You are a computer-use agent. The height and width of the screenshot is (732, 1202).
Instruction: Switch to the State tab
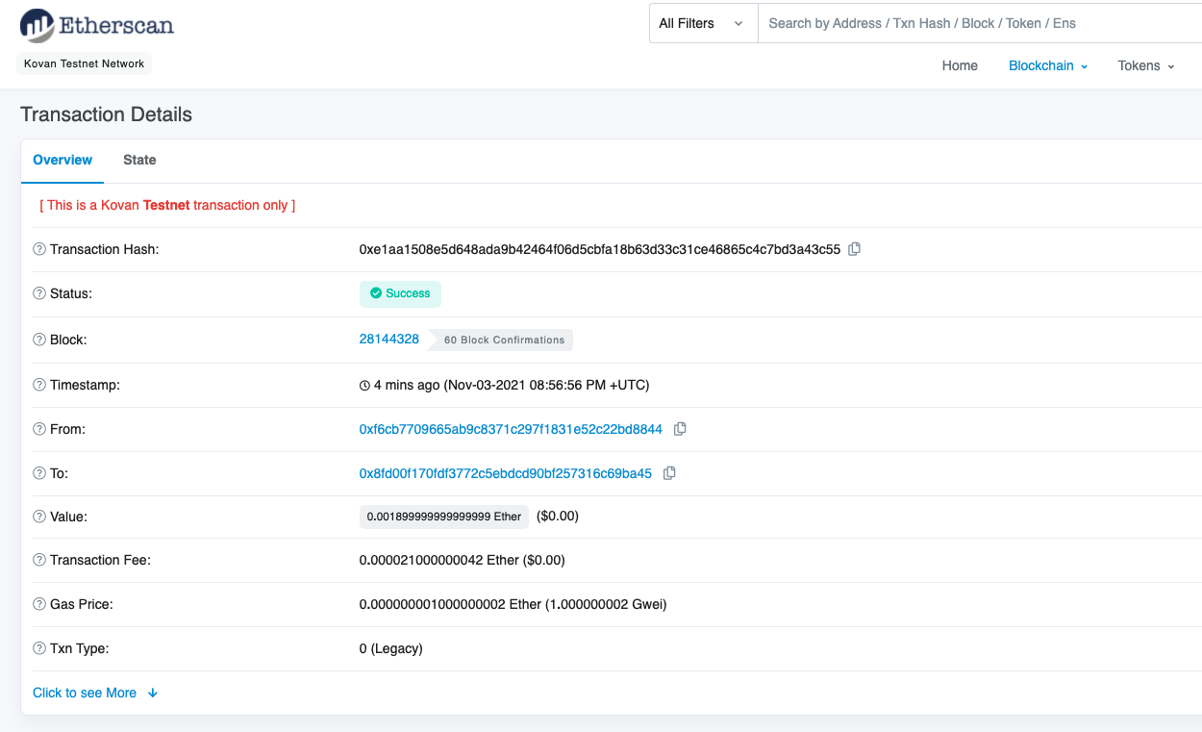139,160
